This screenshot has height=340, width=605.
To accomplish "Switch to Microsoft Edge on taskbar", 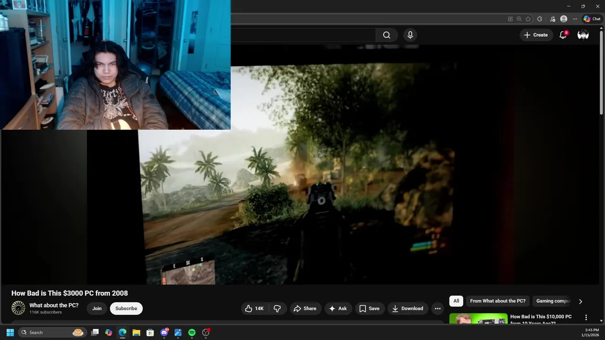I will pyautogui.click(x=122, y=332).
